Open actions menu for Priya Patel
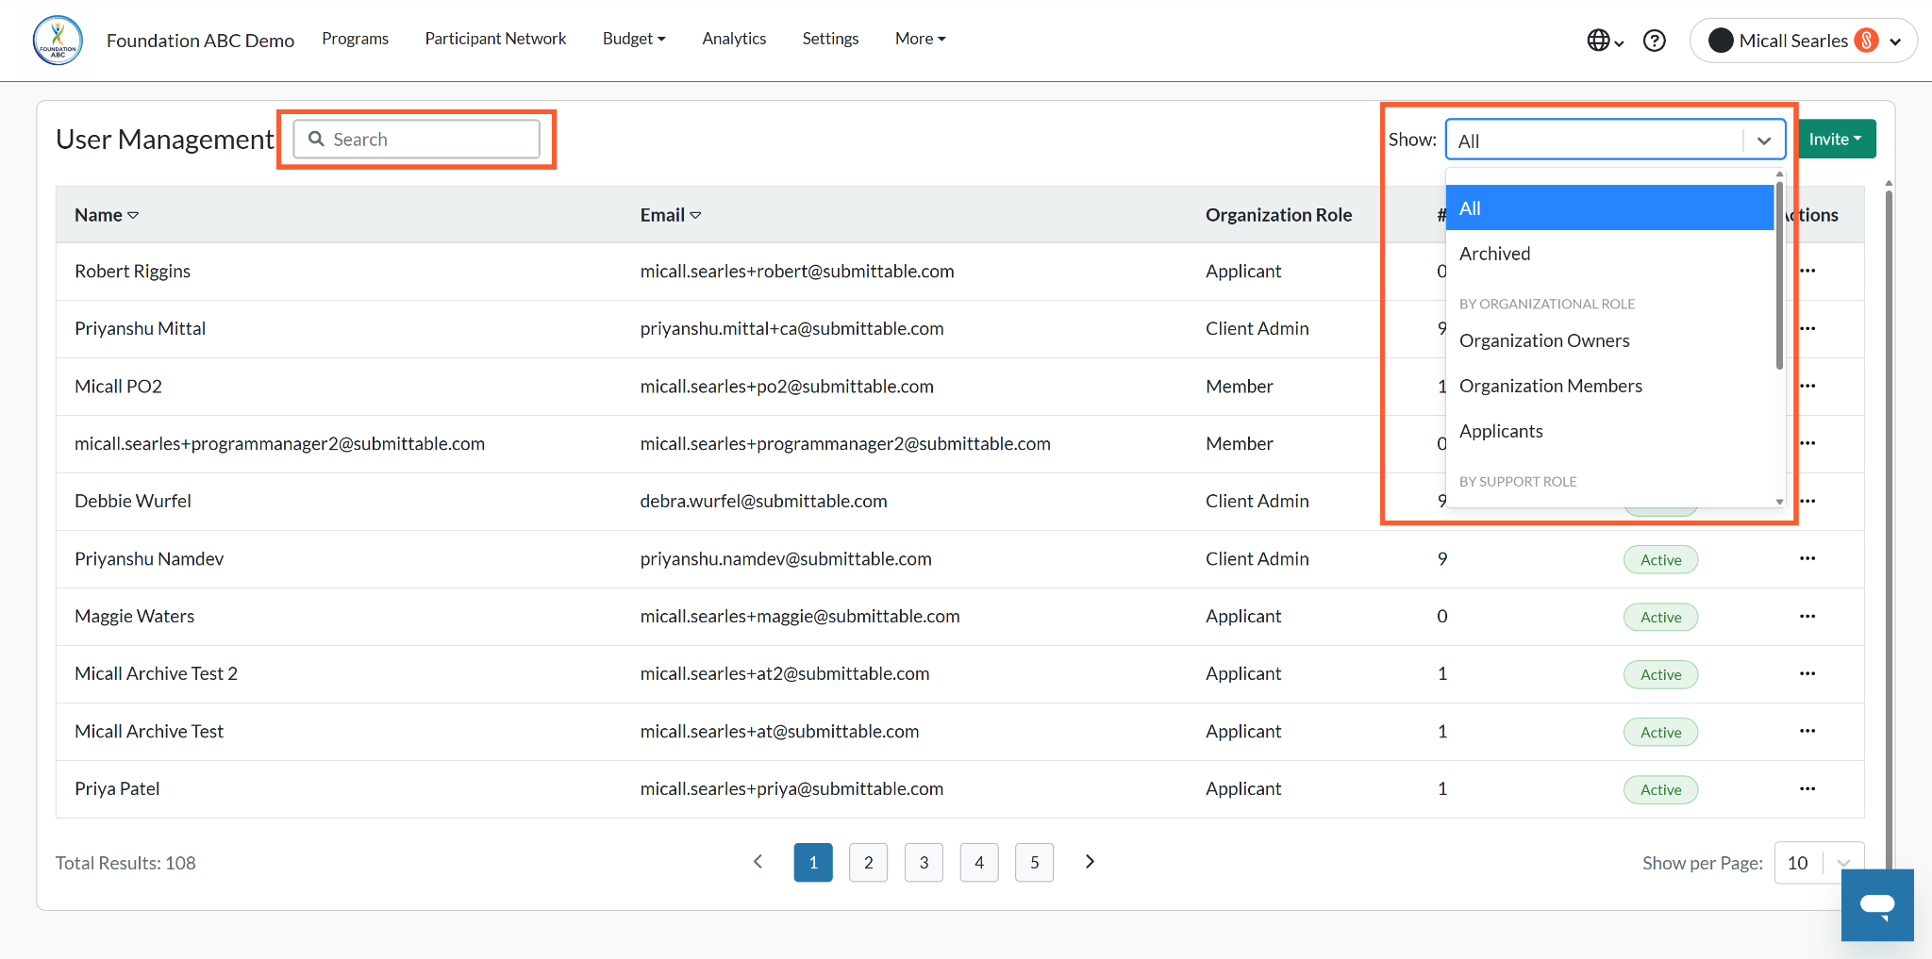This screenshot has height=959, width=1932. point(1807,788)
